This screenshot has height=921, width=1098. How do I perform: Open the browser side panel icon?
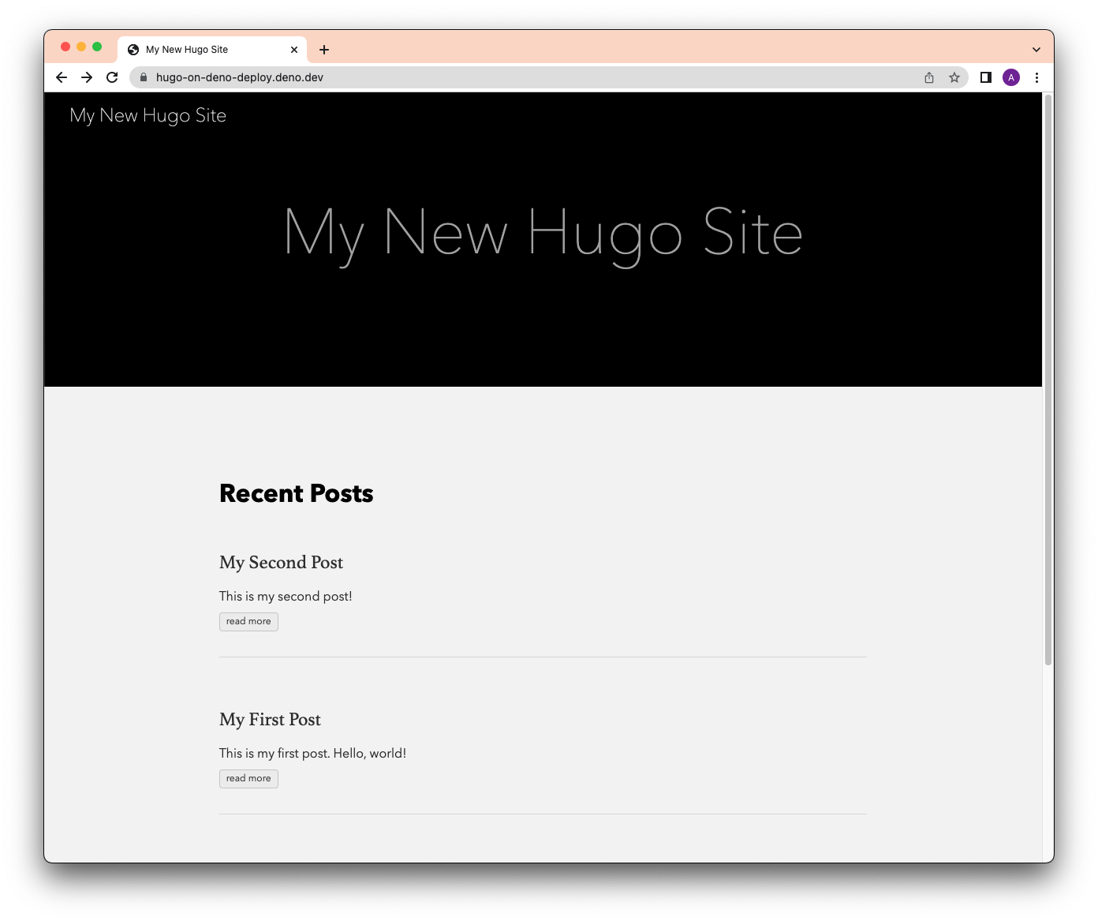(x=985, y=77)
